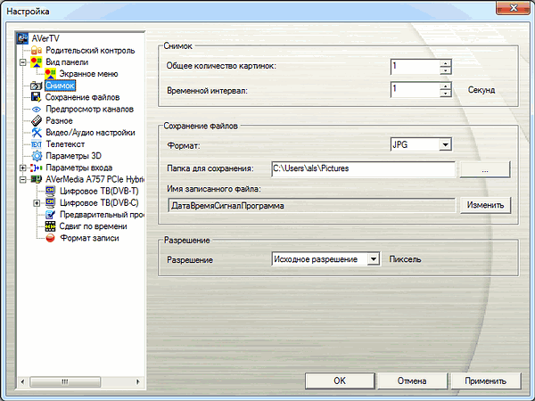Click the Общее количество картинок number field
Image resolution: width=535 pixels, height=401 pixels.
point(416,67)
